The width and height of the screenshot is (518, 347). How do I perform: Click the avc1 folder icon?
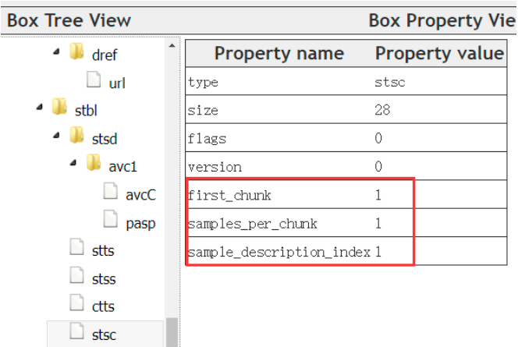coord(94,162)
